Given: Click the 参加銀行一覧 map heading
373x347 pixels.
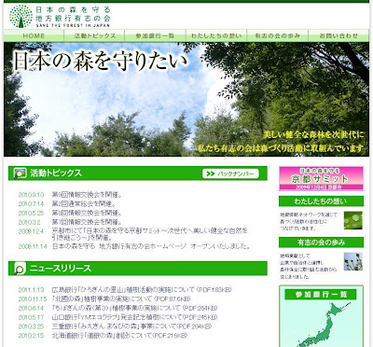Looking at the screenshot, I should 321,294.
